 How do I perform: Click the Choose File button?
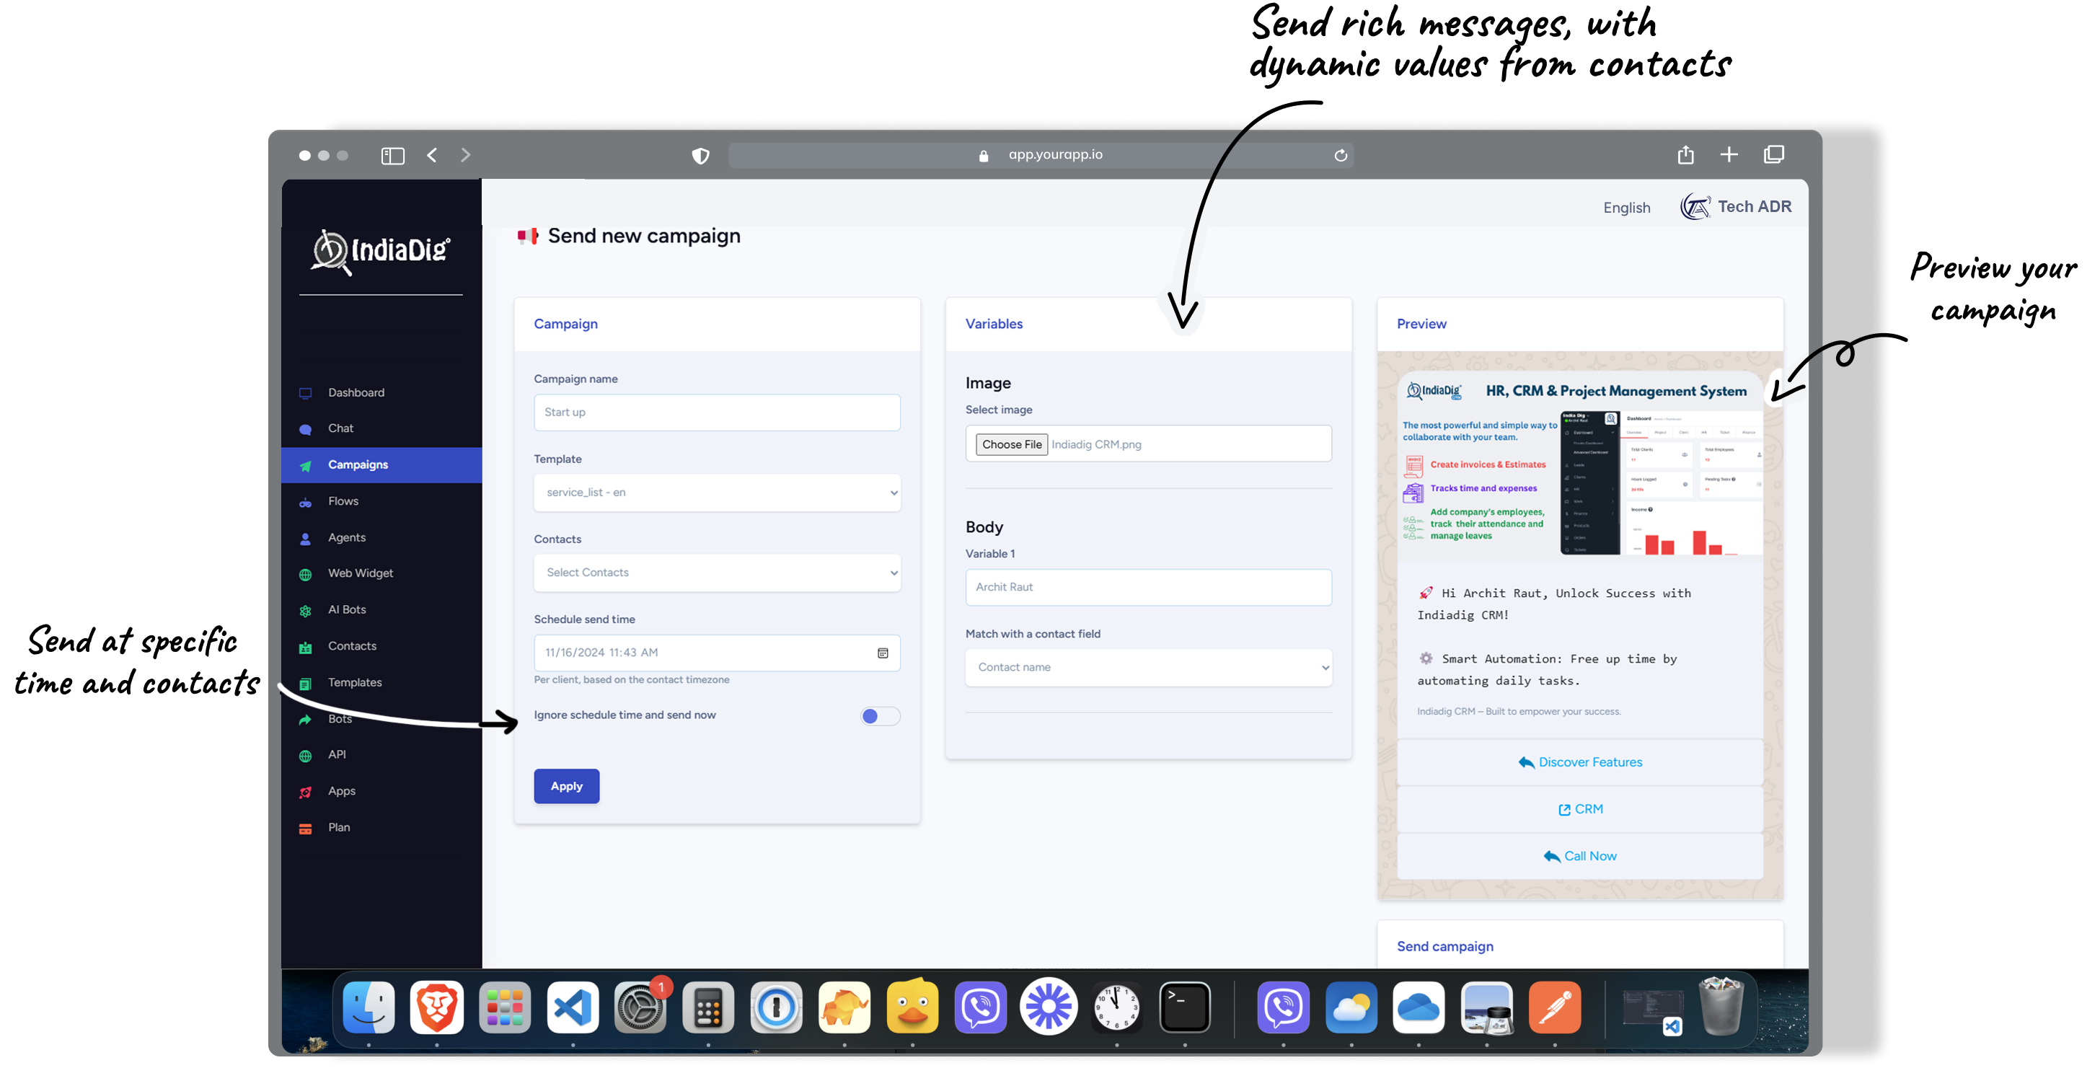click(1011, 444)
